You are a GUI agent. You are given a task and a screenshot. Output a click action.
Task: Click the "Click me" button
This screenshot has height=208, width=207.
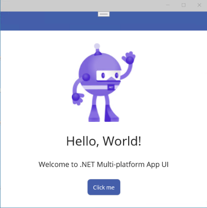click(104, 187)
